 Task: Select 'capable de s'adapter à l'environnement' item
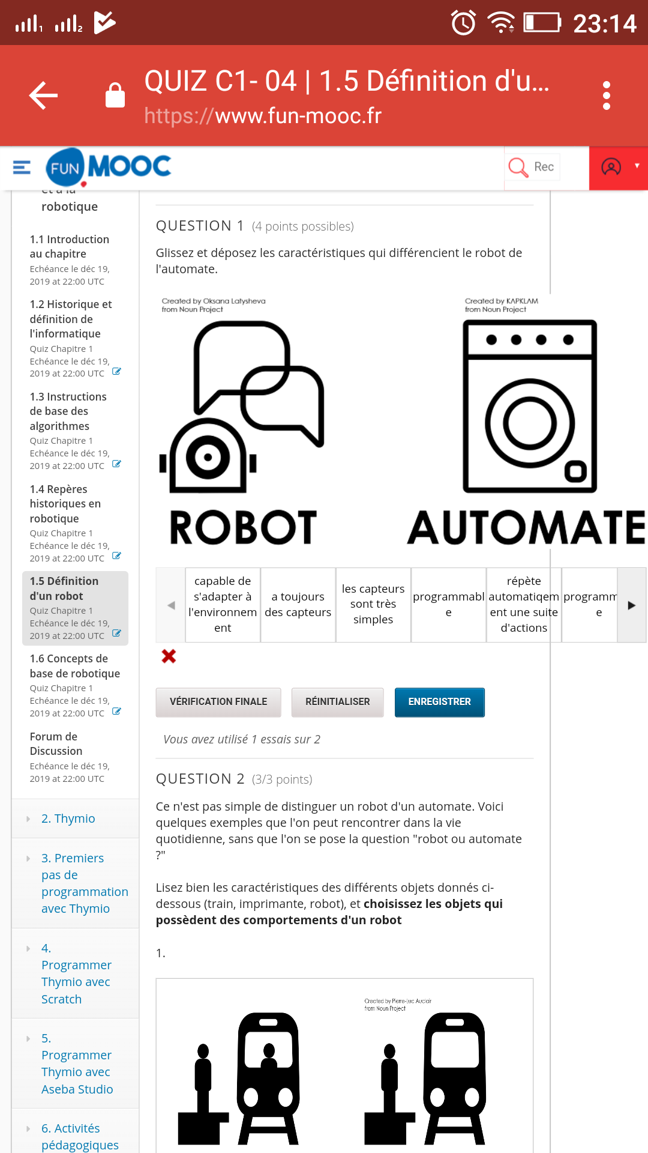pyautogui.click(x=223, y=605)
